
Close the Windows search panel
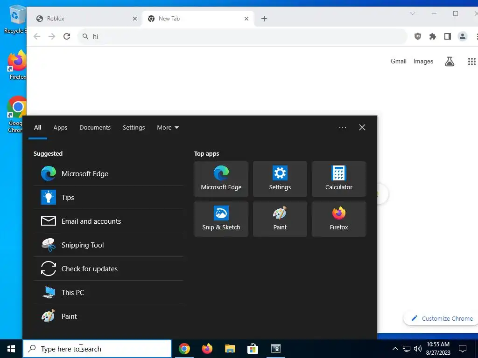(362, 127)
